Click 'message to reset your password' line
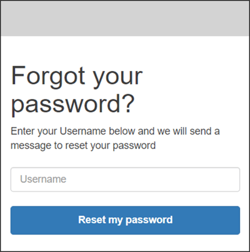250x252 pixels. point(83,145)
